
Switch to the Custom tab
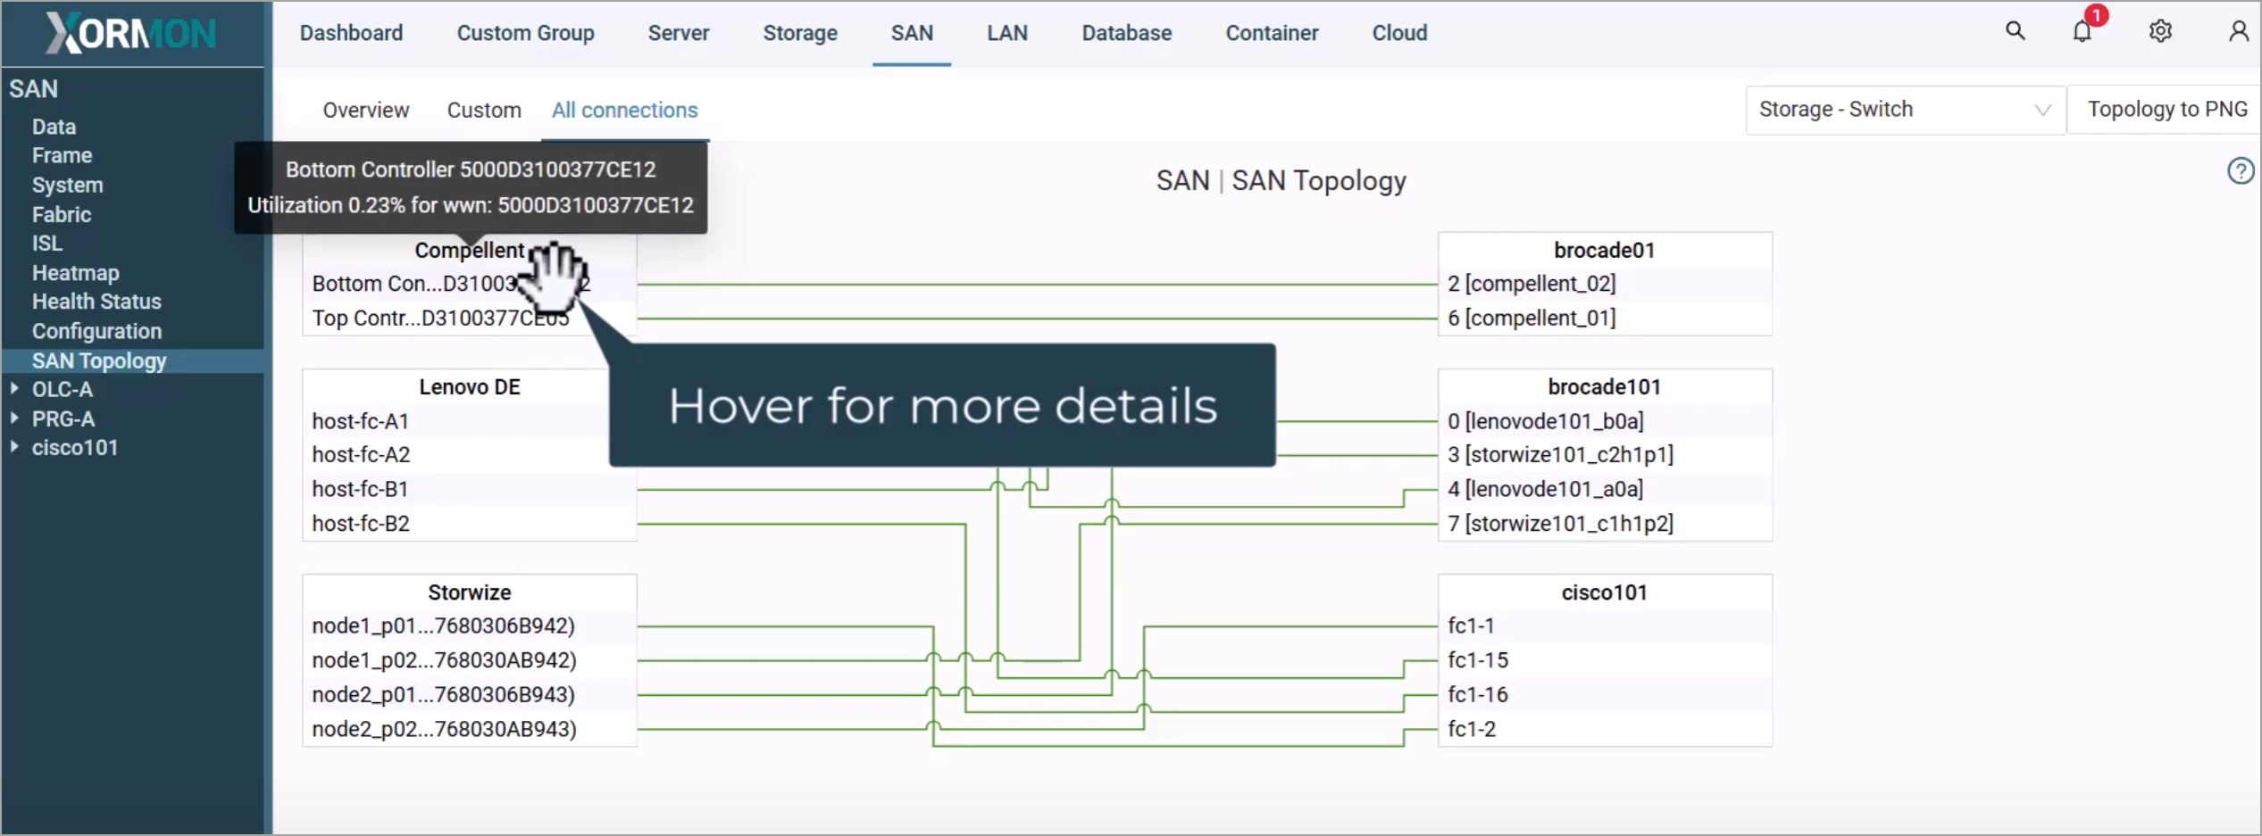click(484, 110)
